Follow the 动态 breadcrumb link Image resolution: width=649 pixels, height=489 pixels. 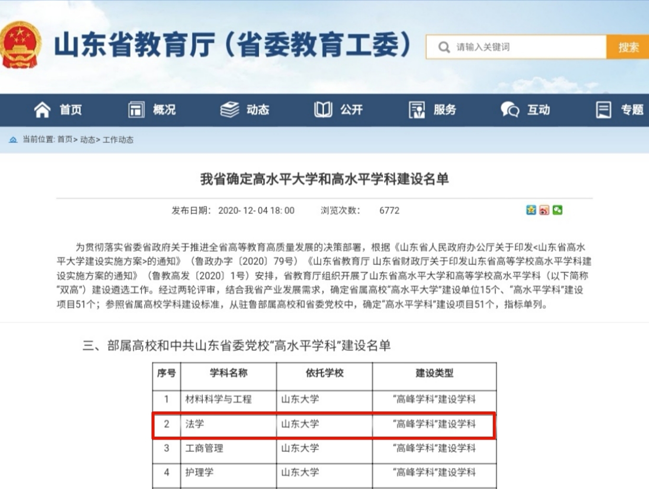pos(87,139)
